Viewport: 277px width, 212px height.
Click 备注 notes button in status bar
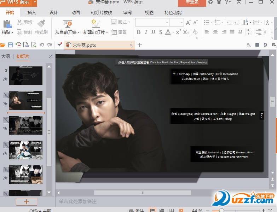point(137,210)
